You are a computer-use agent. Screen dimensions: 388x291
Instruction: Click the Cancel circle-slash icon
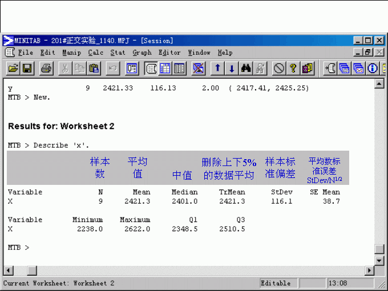[279, 68]
